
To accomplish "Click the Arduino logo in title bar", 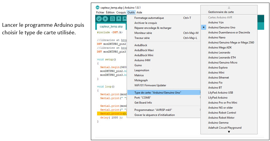I will 98,8.
